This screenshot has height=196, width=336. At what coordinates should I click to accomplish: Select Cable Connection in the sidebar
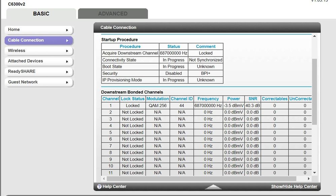[38, 40]
